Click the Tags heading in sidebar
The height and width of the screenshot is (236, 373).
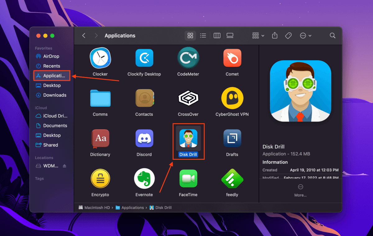pyautogui.click(x=39, y=179)
